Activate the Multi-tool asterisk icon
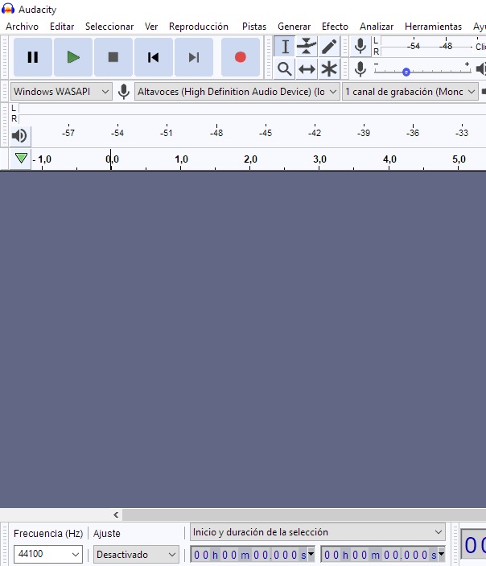 coord(329,68)
